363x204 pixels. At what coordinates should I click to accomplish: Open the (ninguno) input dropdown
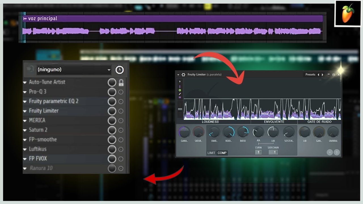point(74,70)
